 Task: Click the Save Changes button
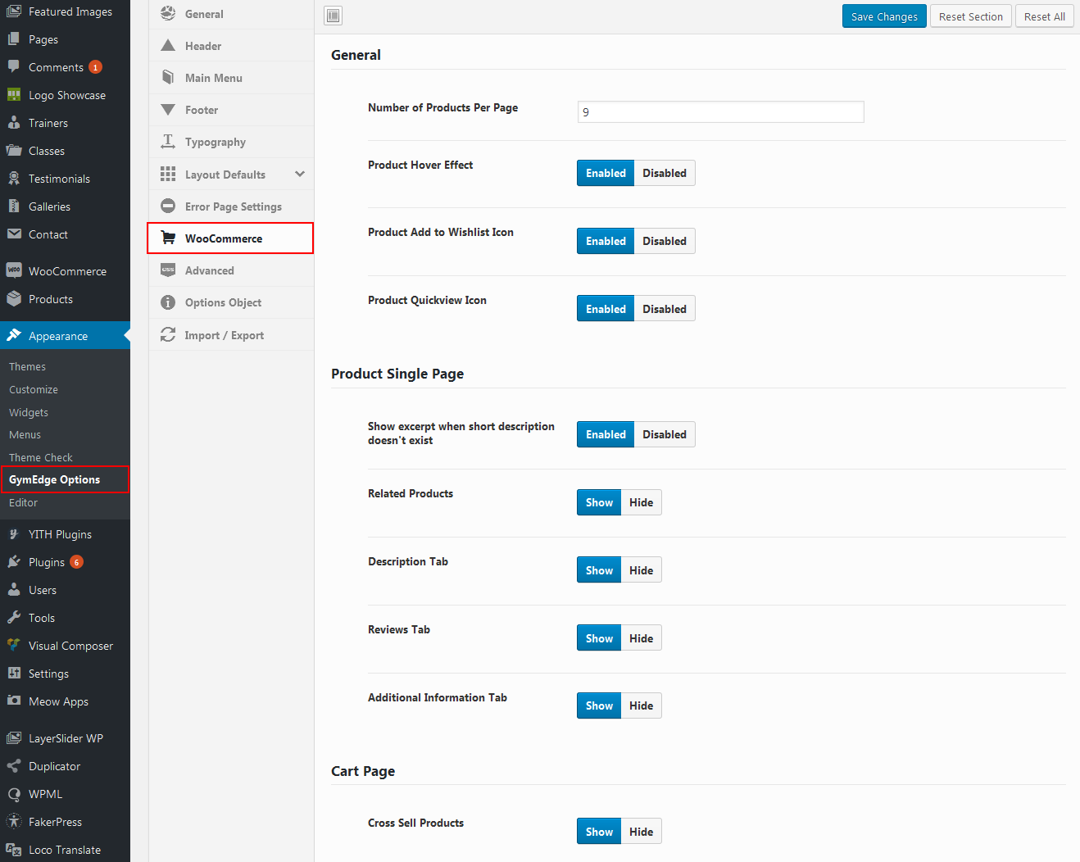[884, 16]
